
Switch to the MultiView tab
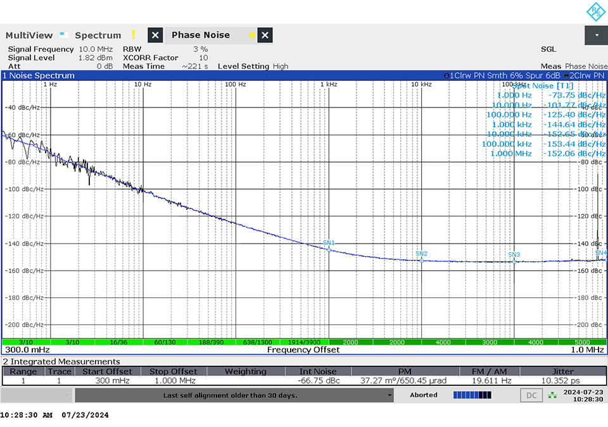pyautogui.click(x=29, y=35)
